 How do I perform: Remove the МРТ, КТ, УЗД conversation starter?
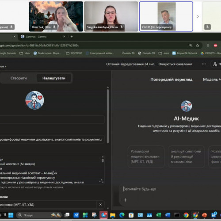pyautogui.click(x=100, y=205)
